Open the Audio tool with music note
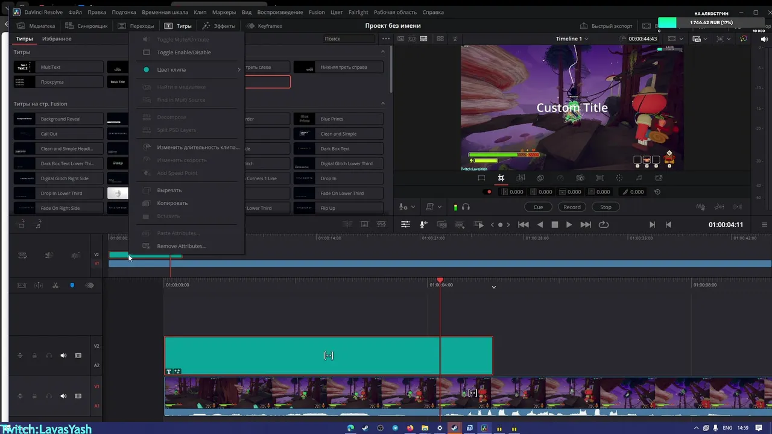 point(639,178)
